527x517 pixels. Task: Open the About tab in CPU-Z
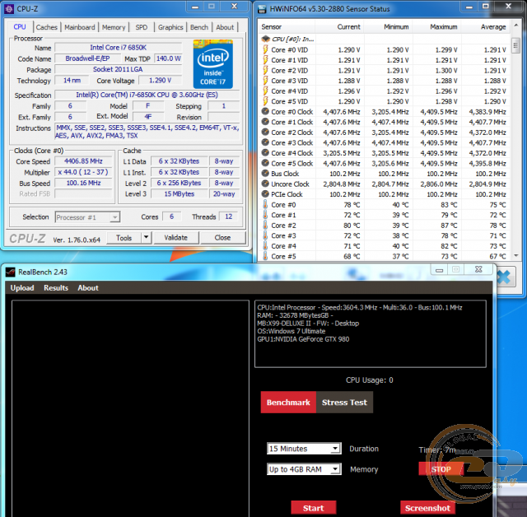pyautogui.click(x=225, y=27)
